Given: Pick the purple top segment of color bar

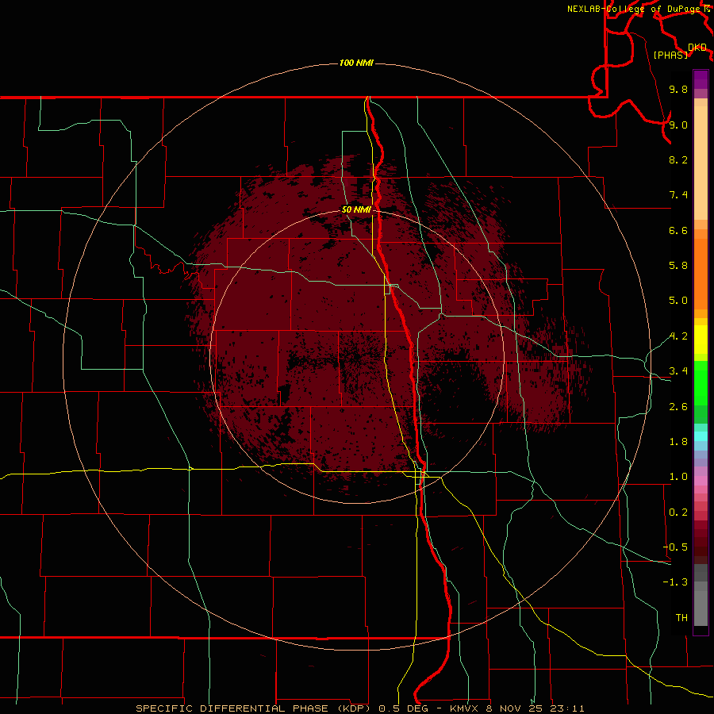Looking at the screenshot, I should point(701,79).
